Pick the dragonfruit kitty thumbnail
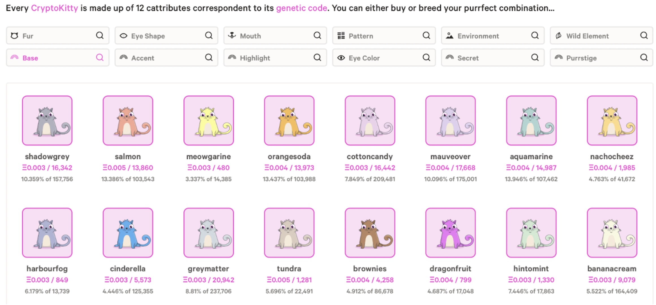The image size is (656, 305). (450, 233)
